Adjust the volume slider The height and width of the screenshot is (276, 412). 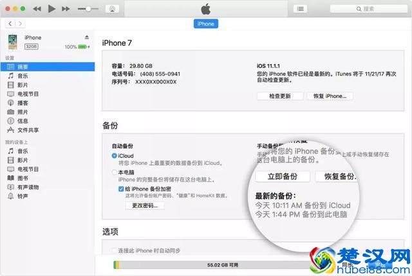[x=88, y=9]
